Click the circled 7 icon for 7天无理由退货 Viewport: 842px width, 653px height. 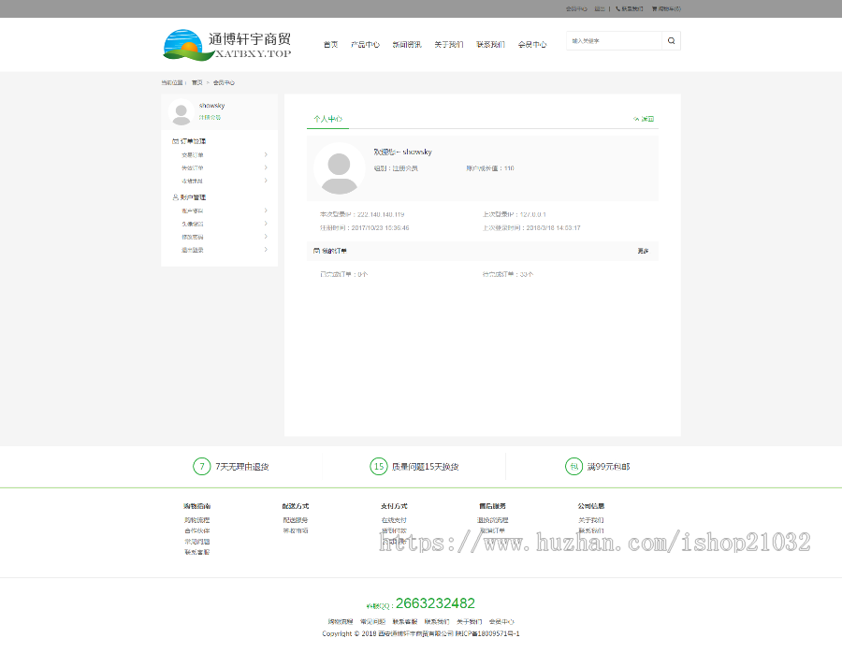click(x=201, y=466)
